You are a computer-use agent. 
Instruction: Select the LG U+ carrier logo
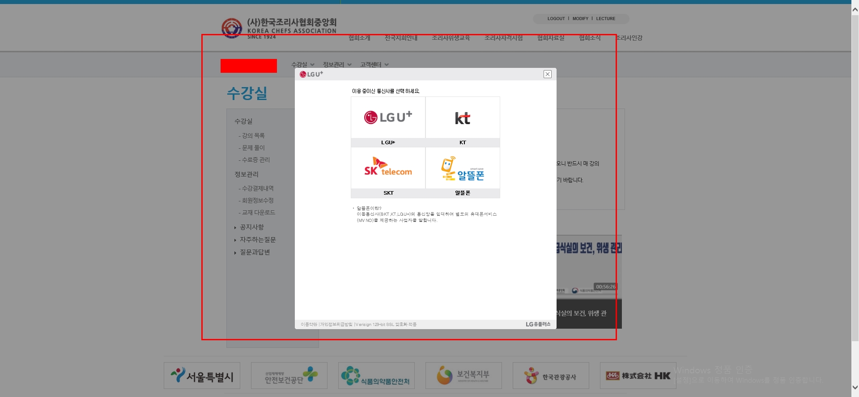click(388, 117)
